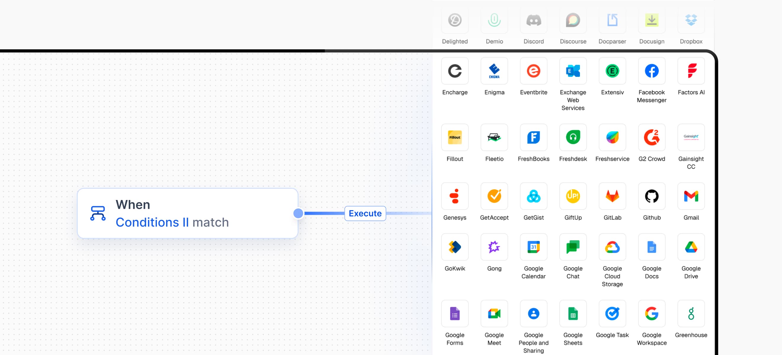Select the Github app icon
782x355 pixels.
pos(651,196)
